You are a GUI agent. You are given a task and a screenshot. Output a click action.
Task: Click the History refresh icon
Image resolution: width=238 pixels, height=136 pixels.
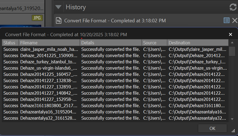point(233,7)
